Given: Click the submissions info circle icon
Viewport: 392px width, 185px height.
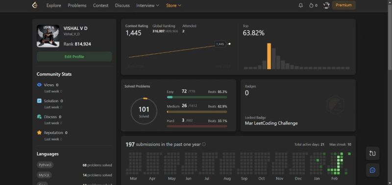Looking at the screenshot, I should click(204, 144).
